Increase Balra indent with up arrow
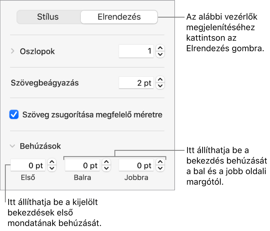Screen dimensions: 270x231 106,162
